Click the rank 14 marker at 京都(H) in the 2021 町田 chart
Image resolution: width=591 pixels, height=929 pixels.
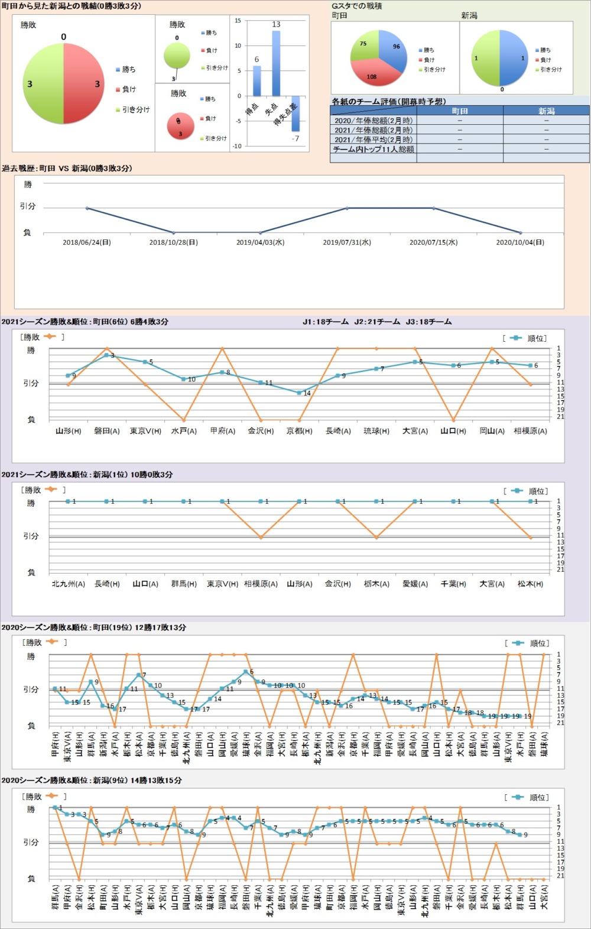[299, 393]
